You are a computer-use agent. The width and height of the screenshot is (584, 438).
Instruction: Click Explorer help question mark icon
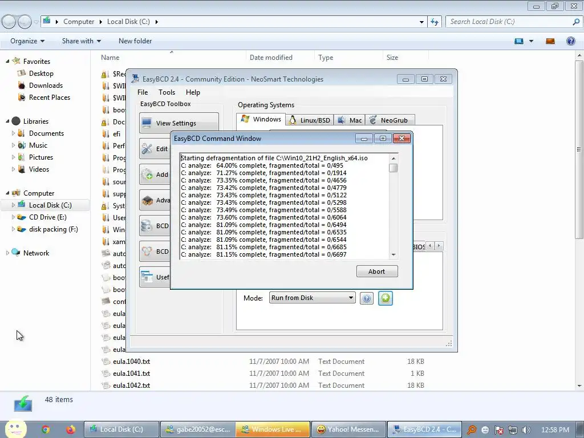(x=570, y=41)
